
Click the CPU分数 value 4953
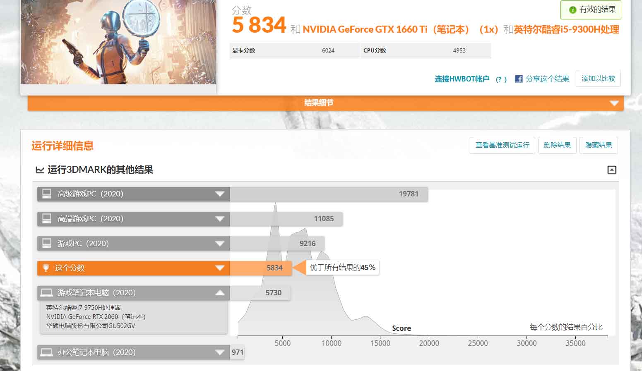point(459,50)
